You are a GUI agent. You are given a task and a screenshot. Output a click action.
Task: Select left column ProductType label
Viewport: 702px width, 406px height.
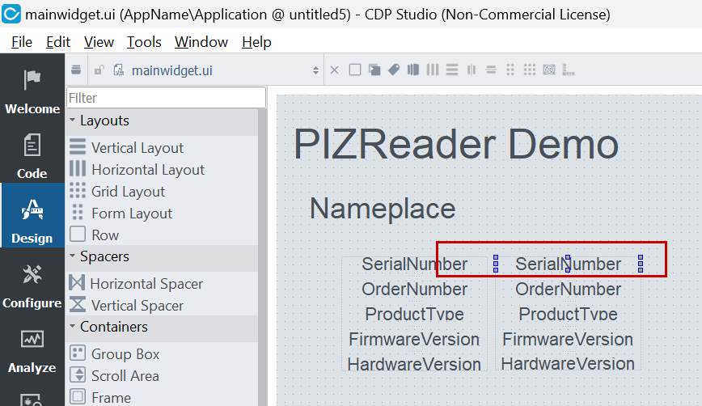[x=415, y=314]
